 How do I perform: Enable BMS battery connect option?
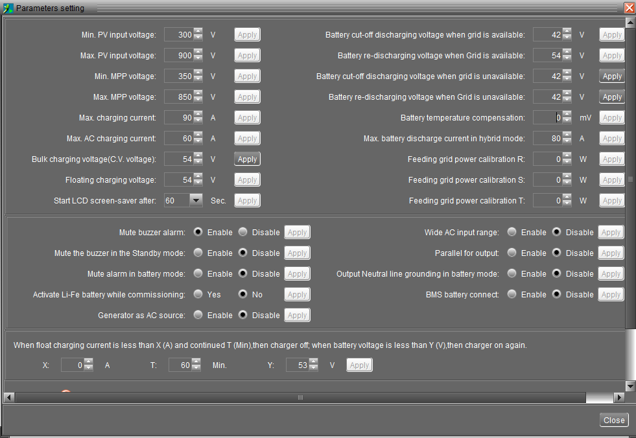(x=512, y=294)
